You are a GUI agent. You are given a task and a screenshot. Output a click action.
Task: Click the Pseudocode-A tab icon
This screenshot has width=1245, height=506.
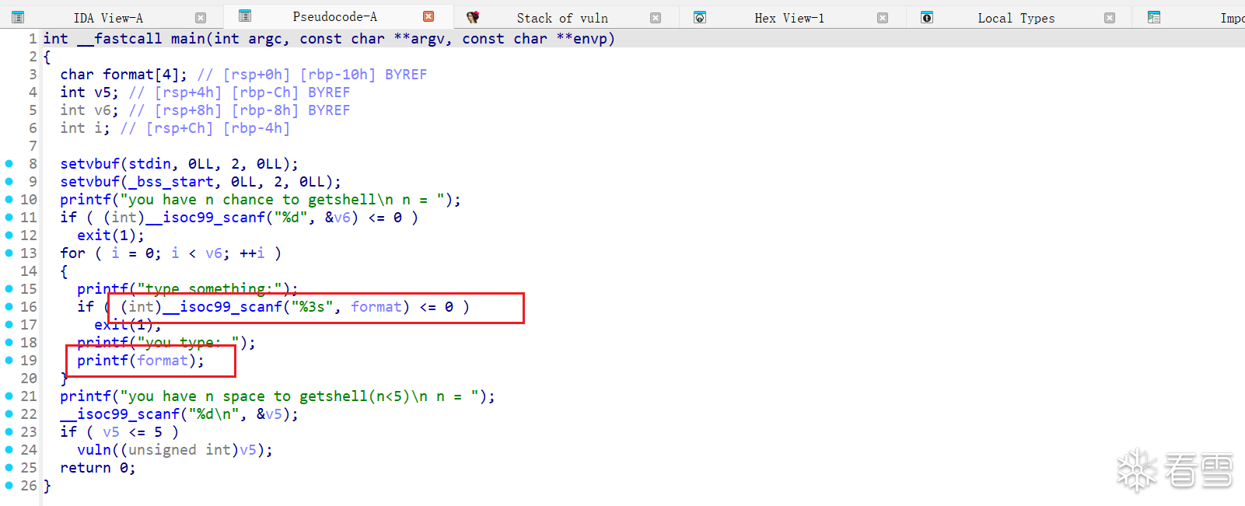pos(245,16)
